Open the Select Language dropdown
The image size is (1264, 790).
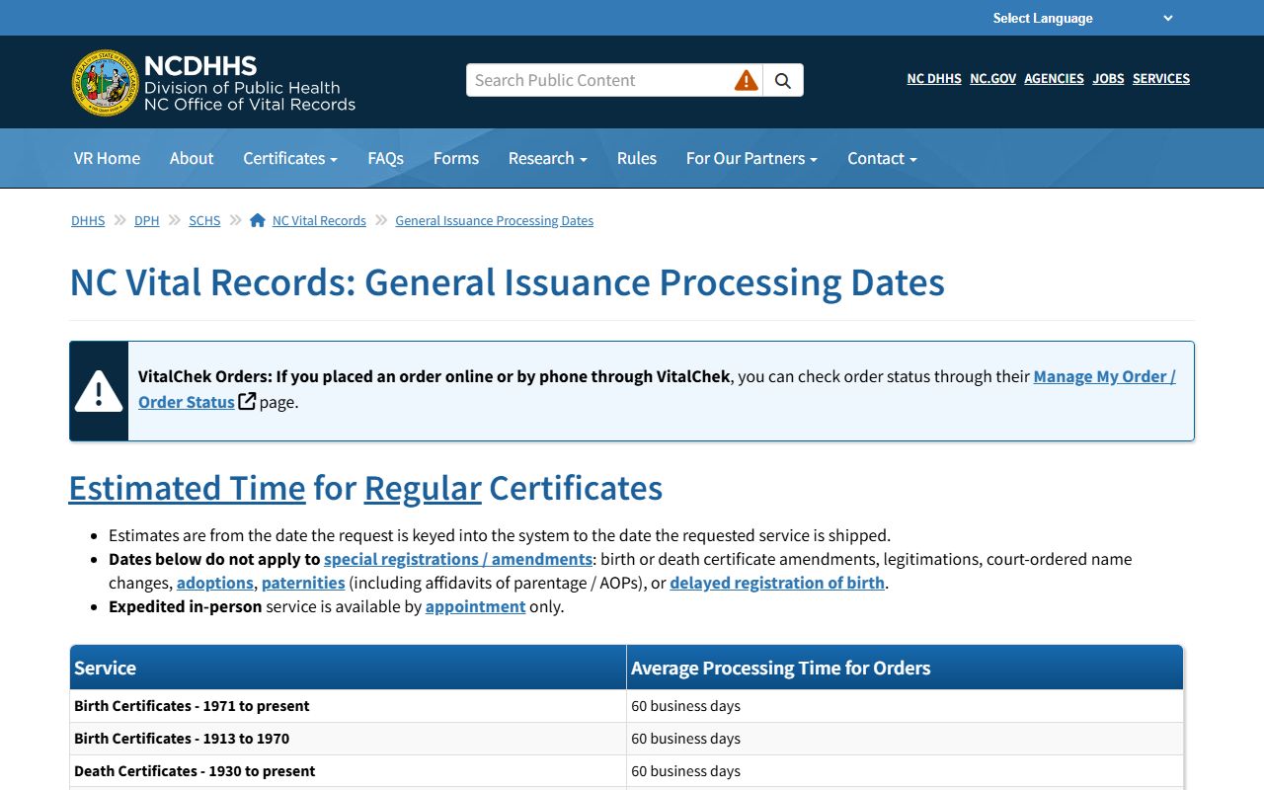tap(1083, 18)
